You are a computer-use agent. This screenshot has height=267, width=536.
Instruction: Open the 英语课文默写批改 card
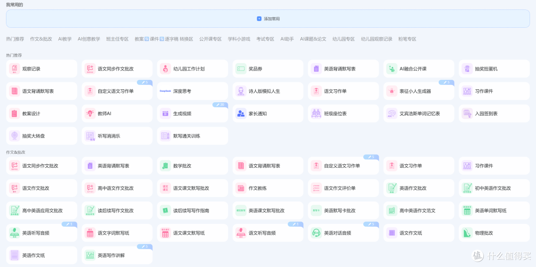268,210
